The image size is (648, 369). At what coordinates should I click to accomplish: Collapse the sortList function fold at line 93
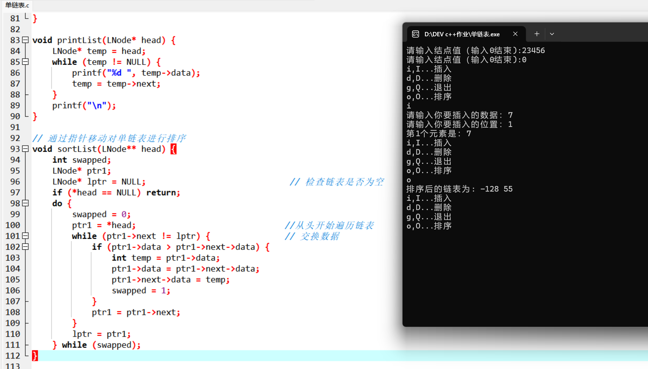[25, 149]
